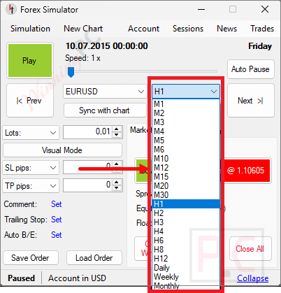
Task: Open the EURUSD symbol dropdown
Action: click(x=105, y=92)
